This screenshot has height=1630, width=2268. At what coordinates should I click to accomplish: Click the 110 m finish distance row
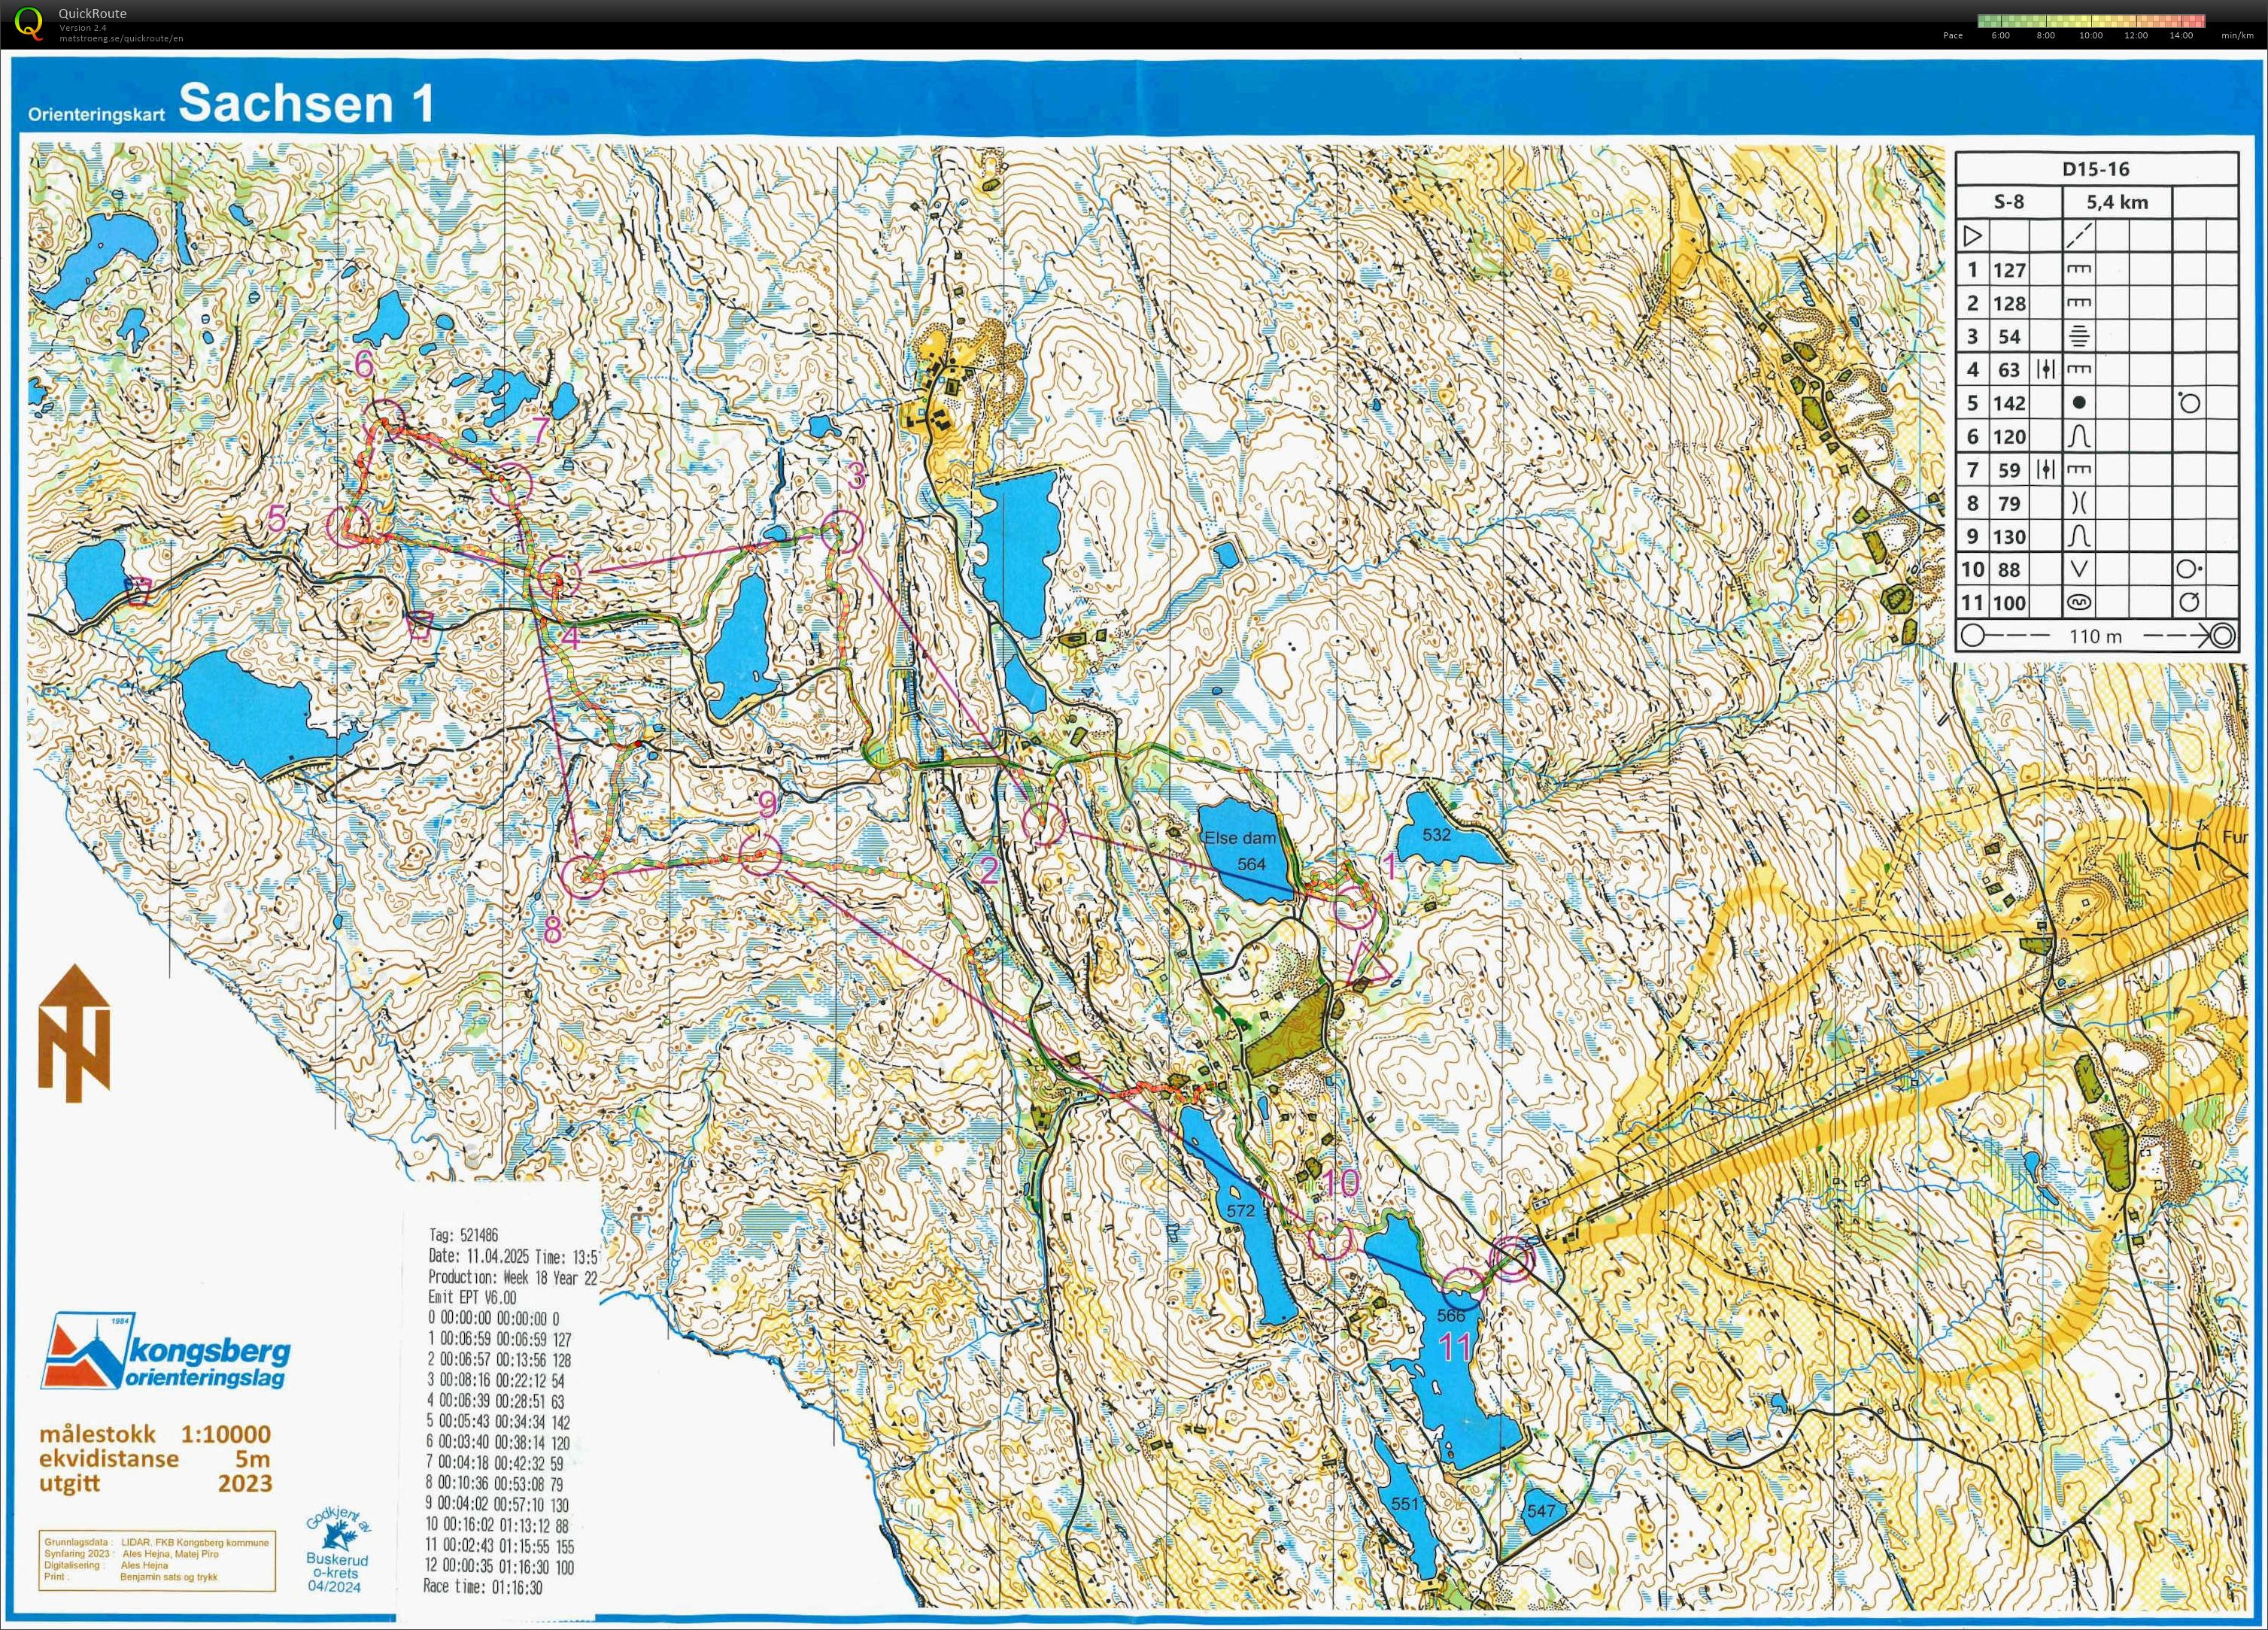point(2096,635)
